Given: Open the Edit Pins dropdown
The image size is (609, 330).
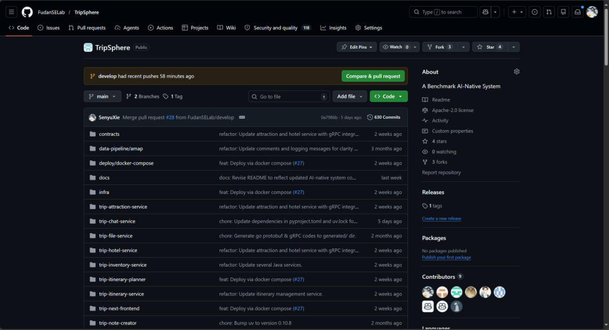Looking at the screenshot, I should (x=356, y=47).
